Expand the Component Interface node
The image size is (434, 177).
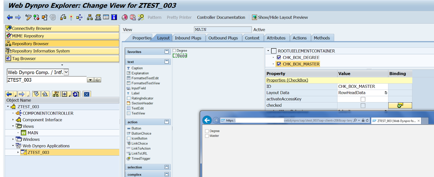tap(13, 120)
